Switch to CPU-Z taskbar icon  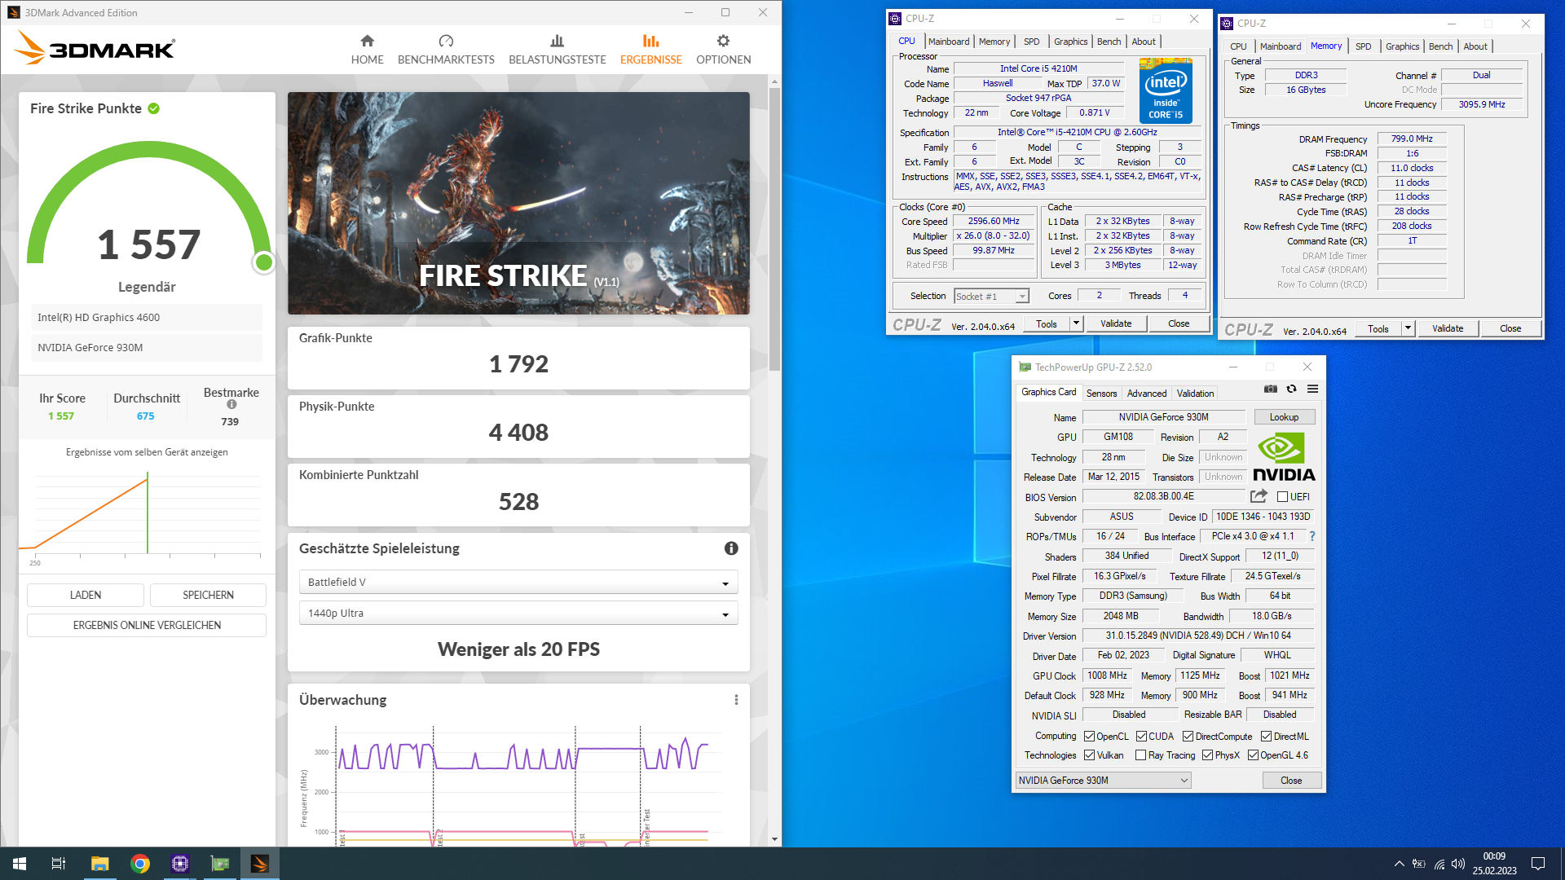pos(180,864)
